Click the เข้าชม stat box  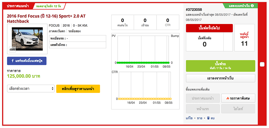coord(145,22)
